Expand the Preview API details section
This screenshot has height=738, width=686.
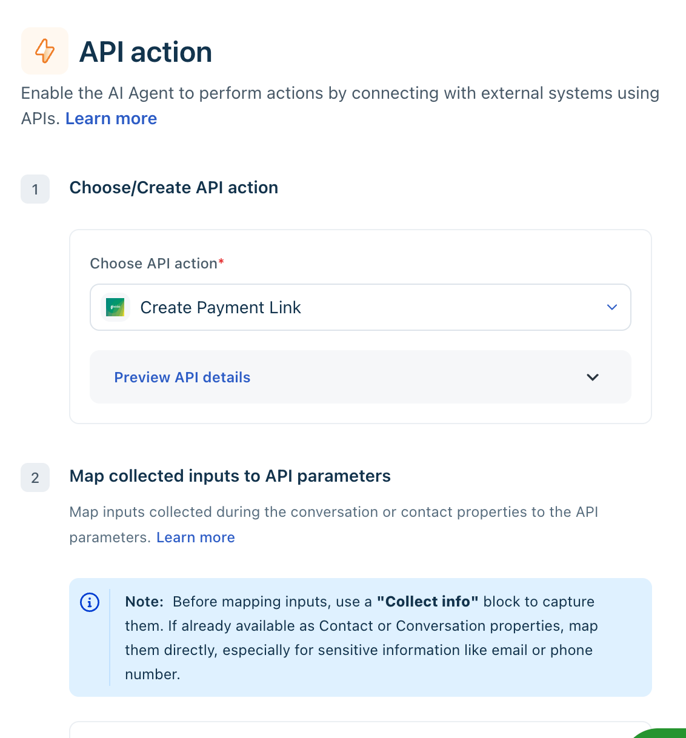point(361,377)
